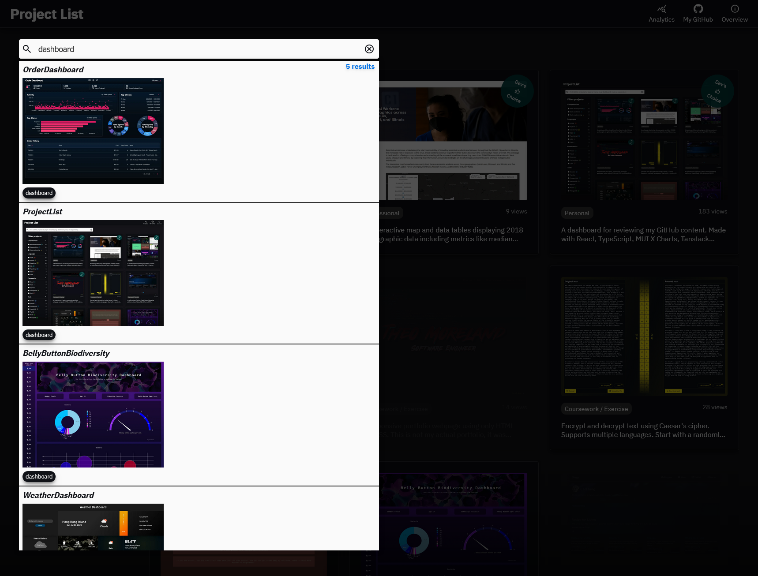Open the OrderDashboard result title
758x576 pixels.
point(53,70)
